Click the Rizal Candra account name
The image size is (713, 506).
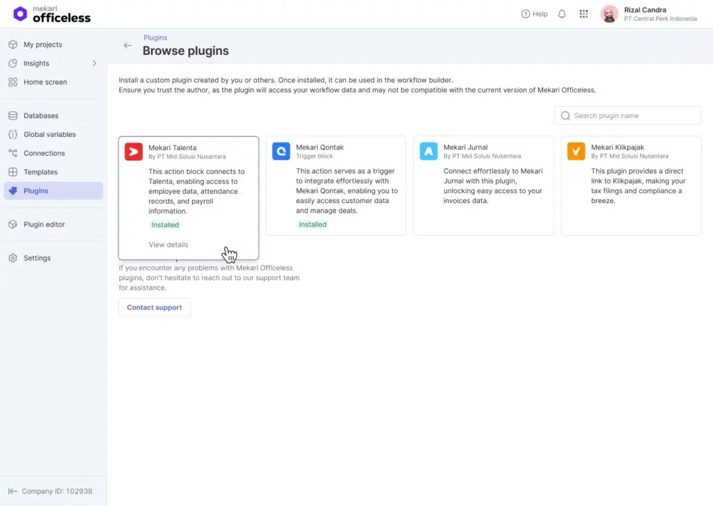pyautogui.click(x=645, y=10)
